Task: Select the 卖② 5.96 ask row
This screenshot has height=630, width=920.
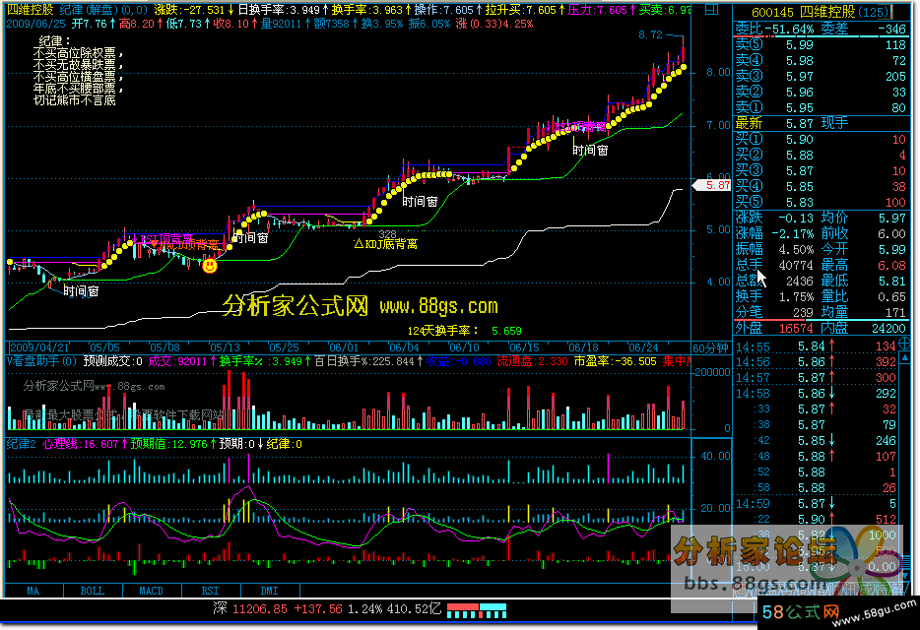Action: 821,93
